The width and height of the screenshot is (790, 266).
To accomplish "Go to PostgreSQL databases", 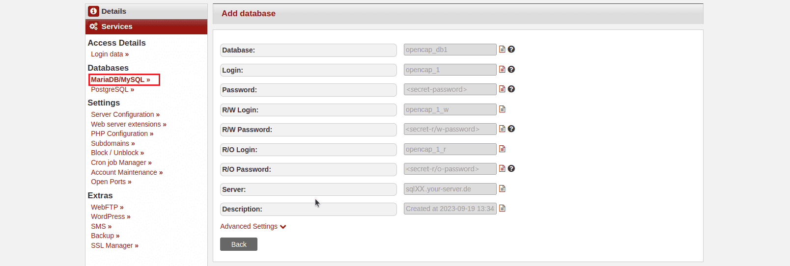I will pos(113,89).
